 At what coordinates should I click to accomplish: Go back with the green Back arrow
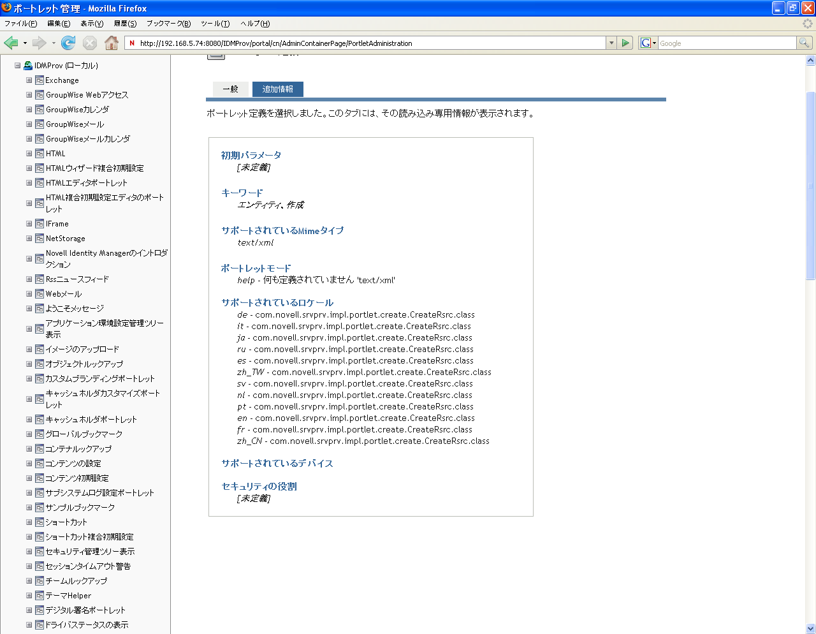pyautogui.click(x=11, y=43)
